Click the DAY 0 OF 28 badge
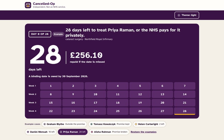This screenshot has height=140, width=224. pos(40,34)
